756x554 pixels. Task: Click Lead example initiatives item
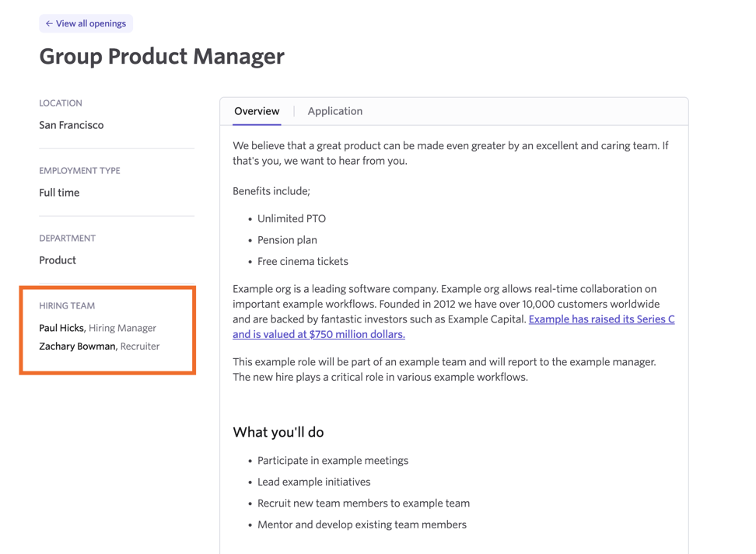point(314,482)
